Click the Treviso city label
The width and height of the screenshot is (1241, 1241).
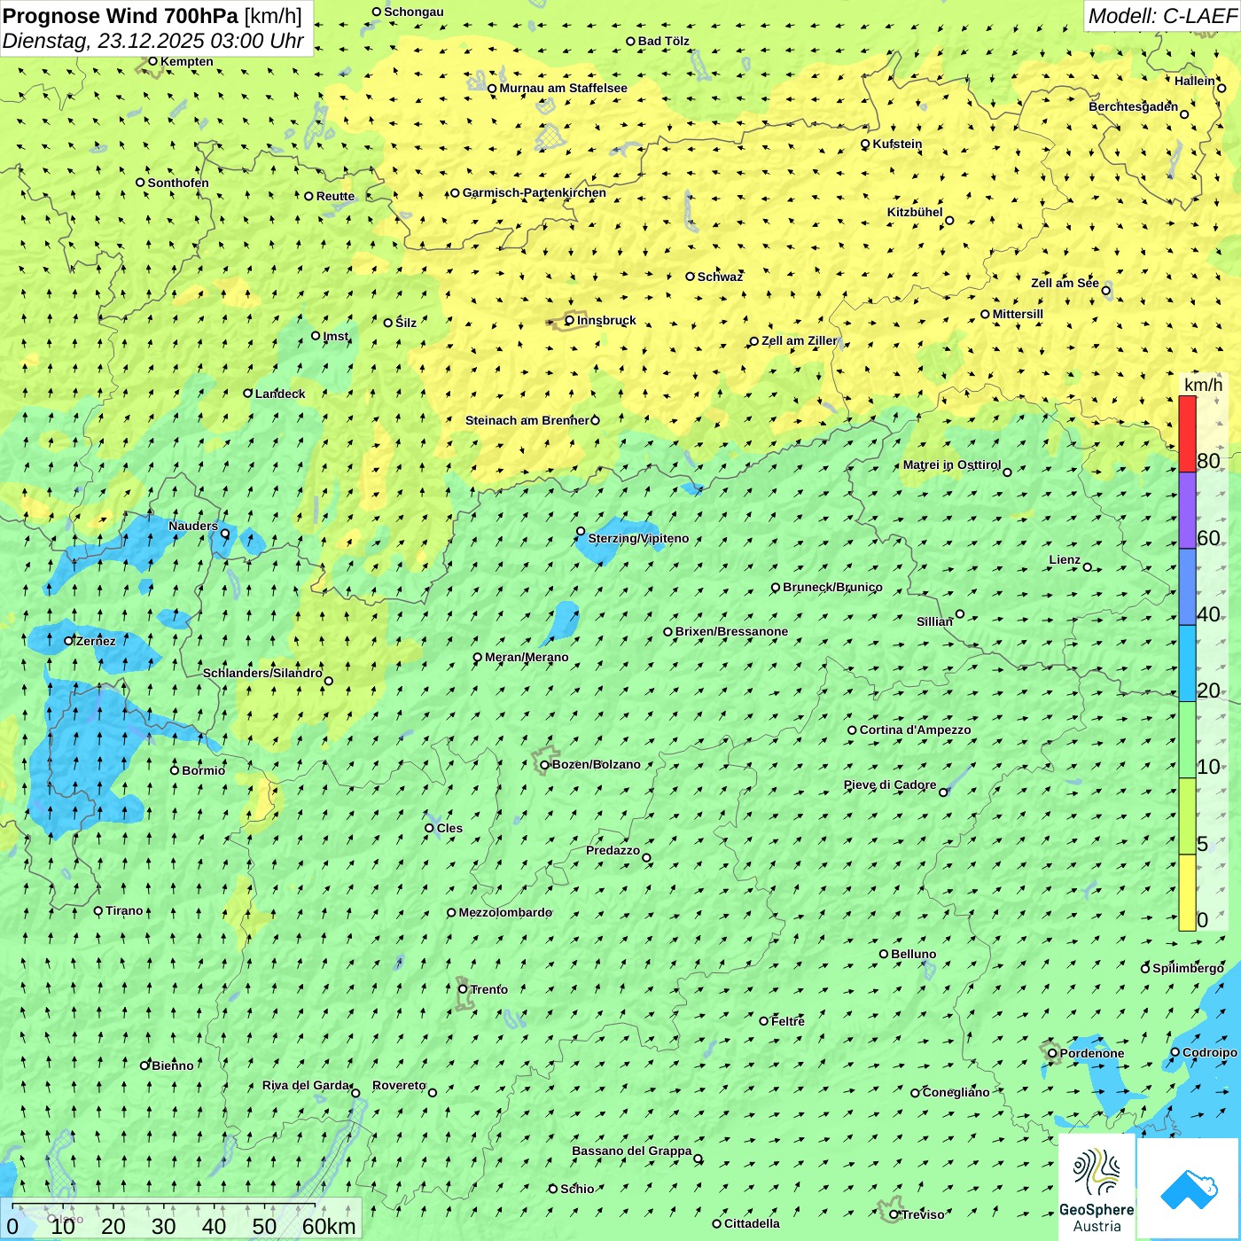pyautogui.click(x=923, y=1214)
